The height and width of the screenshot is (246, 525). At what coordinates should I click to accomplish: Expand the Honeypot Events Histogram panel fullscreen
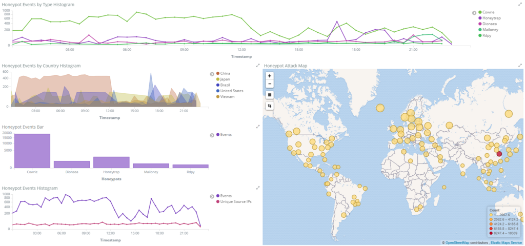pyautogui.click(x=258, y=188)
